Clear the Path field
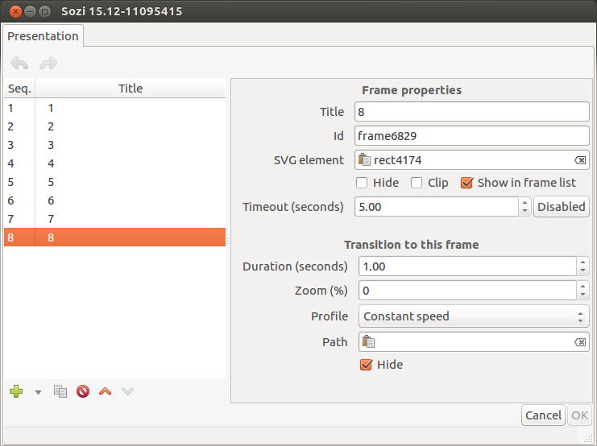 click(x=580, y=342)
